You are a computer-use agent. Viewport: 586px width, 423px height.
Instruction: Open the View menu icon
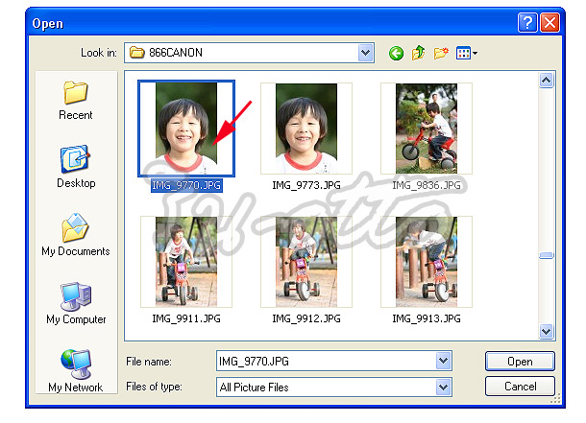pos(467,53)
